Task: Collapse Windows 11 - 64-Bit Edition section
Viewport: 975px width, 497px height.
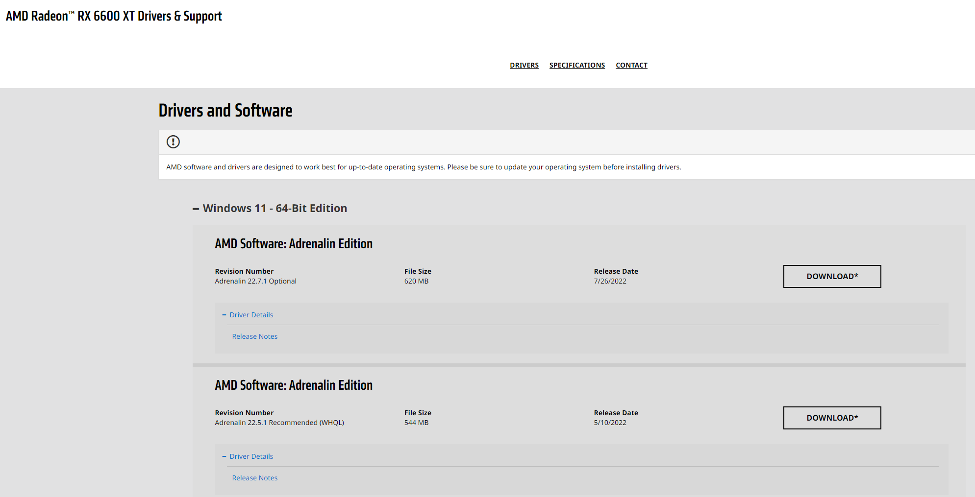Action: coord(270,208)
